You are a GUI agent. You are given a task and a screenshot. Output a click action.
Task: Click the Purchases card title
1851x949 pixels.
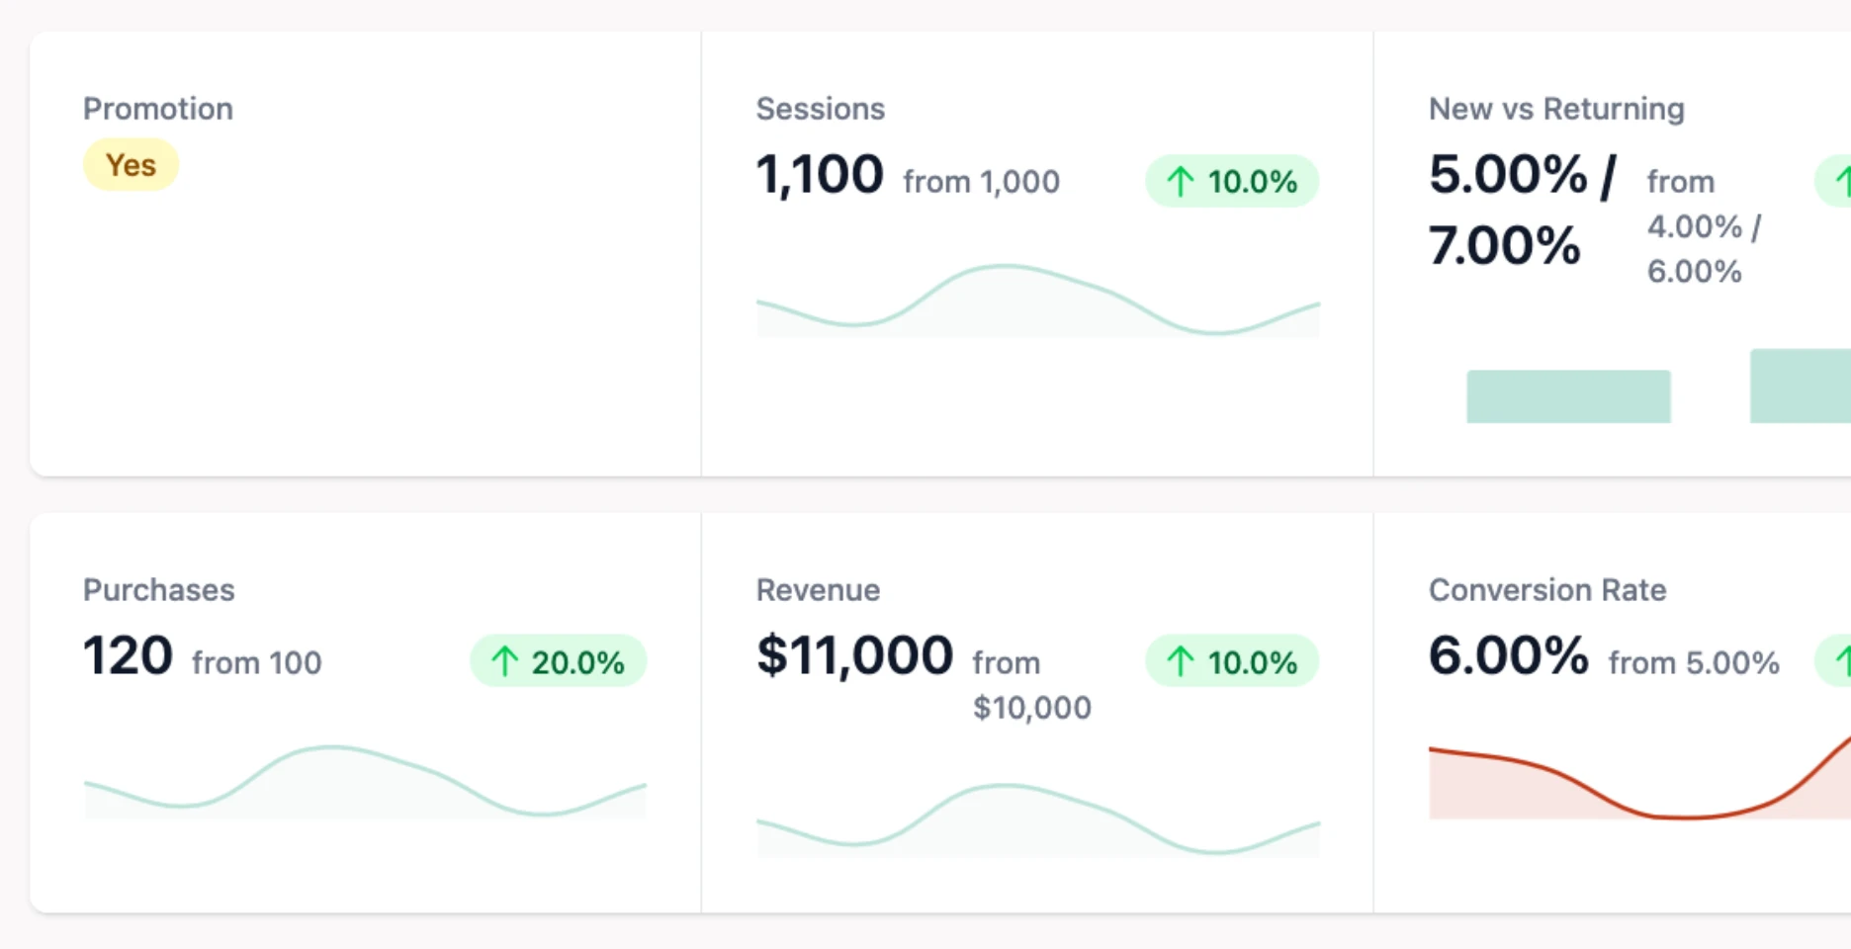tap(159, 590)
